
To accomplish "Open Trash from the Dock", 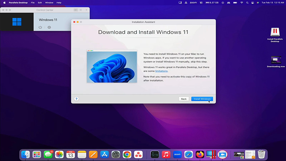I will coord(262,155).
